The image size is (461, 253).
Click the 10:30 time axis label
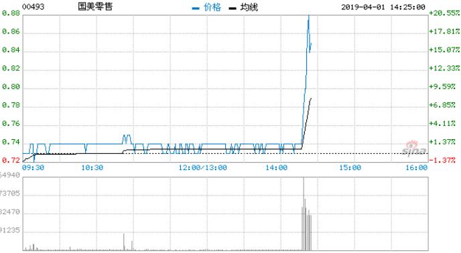pos(92,168)
